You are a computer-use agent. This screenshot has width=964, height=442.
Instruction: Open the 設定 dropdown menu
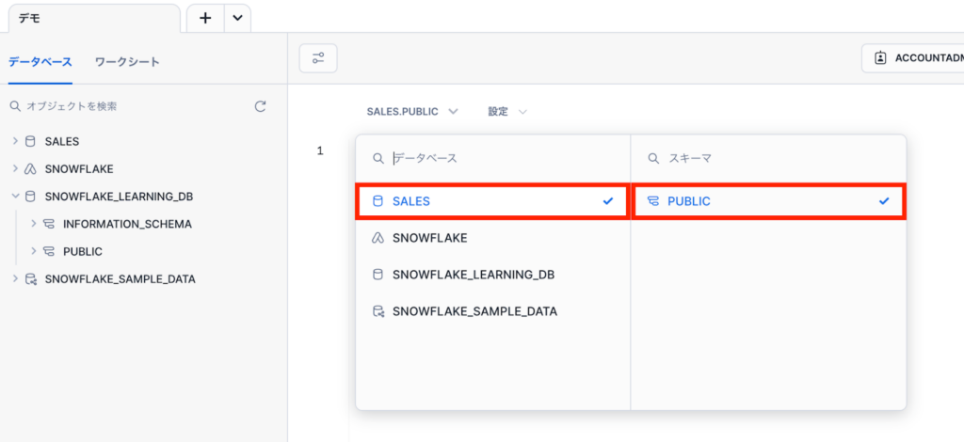coord(506,112)
